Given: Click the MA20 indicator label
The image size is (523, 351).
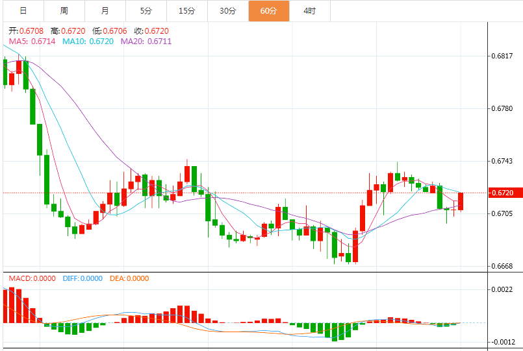Looking at the screenshot, I should [146, 42].
